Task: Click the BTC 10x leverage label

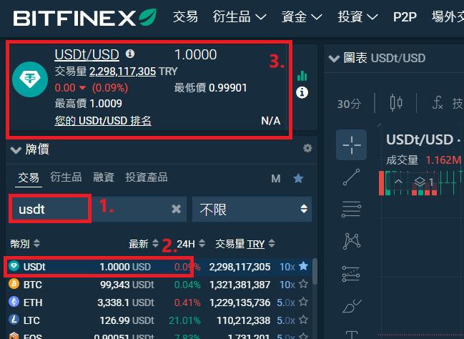Action: tap(287, 285)
